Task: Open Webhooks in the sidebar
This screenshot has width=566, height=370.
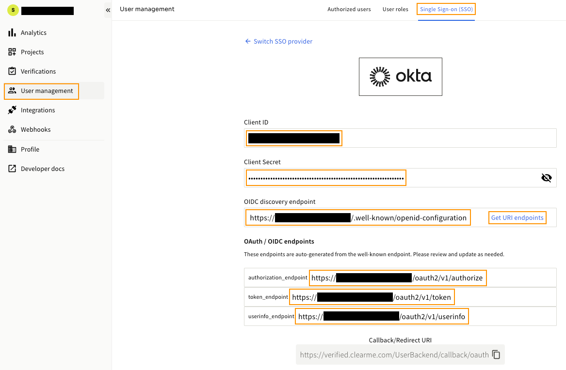Action: pos(54,129)
